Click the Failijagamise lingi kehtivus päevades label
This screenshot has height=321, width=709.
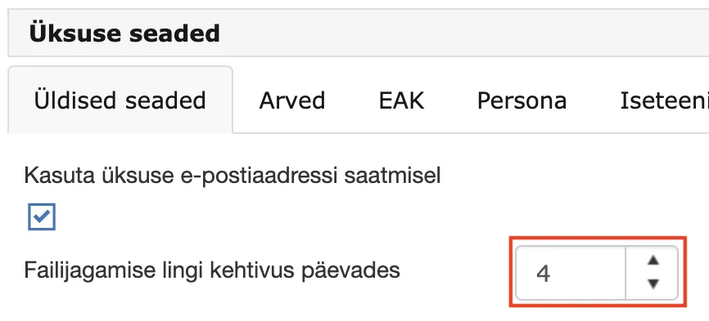pyautogui.click(x=212, y=270)
